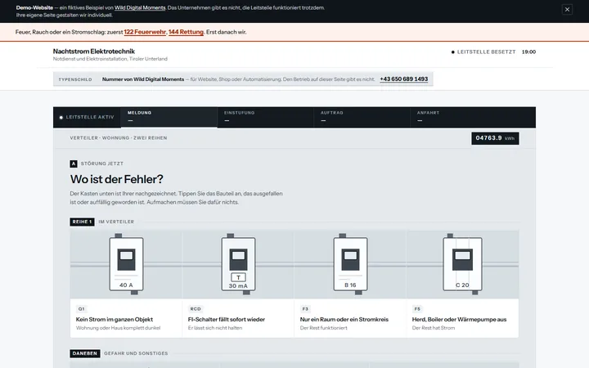589x368 pixels.
Task: Click the 'Typenschild' label
Action: (75, 79)
